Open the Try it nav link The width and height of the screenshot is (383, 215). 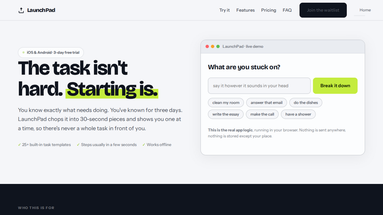pyautogui.click(x=225, y=10)
